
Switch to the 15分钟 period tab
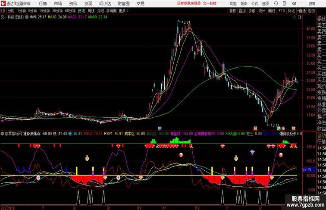point(44,11)
